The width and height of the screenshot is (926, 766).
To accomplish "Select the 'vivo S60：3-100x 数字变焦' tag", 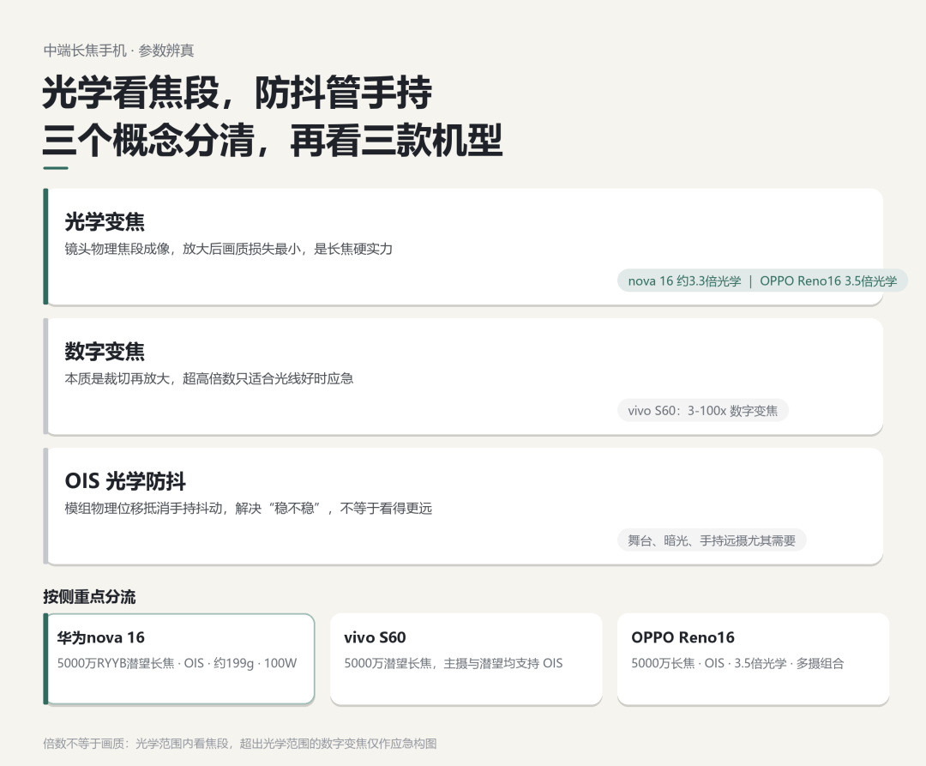I will tap(703, 411).
